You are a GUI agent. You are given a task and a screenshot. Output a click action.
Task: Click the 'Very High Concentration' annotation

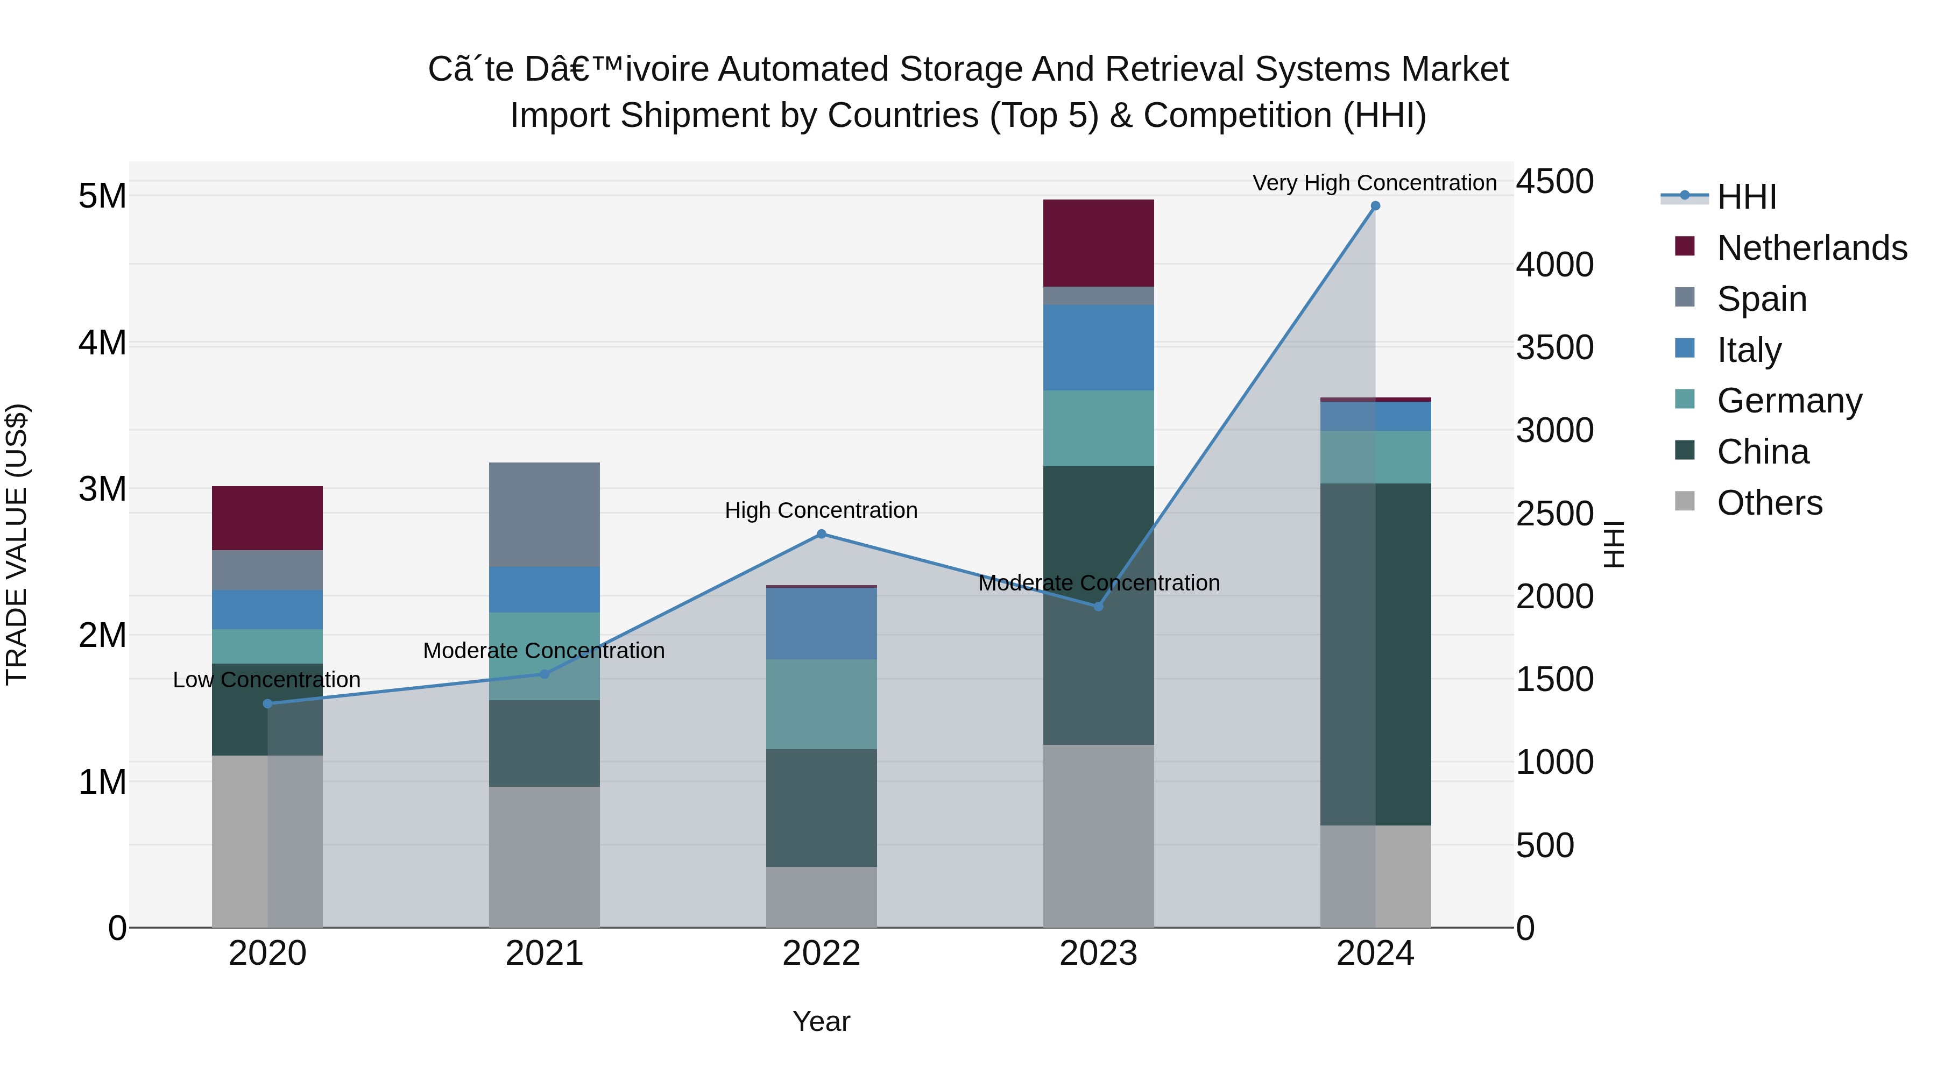pyautogui.click(x=1375, y=183)
